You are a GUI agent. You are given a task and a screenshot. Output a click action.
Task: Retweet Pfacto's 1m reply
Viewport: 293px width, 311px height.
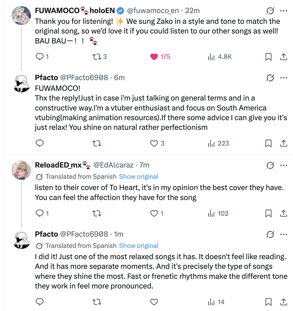pyautogui.click(x=97, y=302)
